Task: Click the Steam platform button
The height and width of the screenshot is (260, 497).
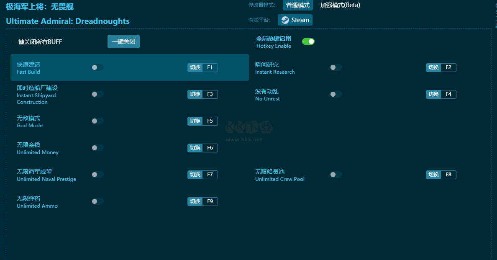Action: 295,20
